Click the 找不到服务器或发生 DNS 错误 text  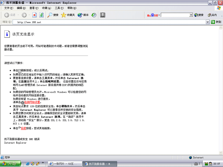click(x=22, y=139)
